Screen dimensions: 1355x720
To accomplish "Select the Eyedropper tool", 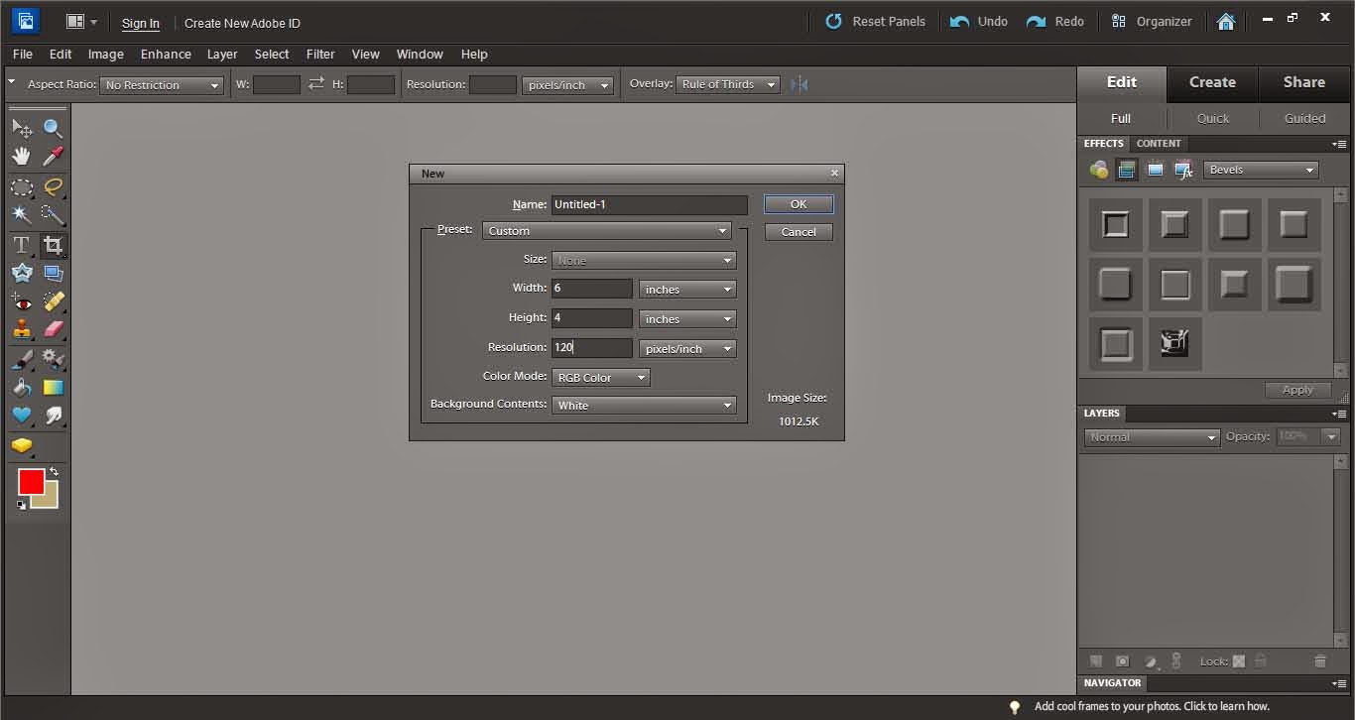I will coord(54,156).
